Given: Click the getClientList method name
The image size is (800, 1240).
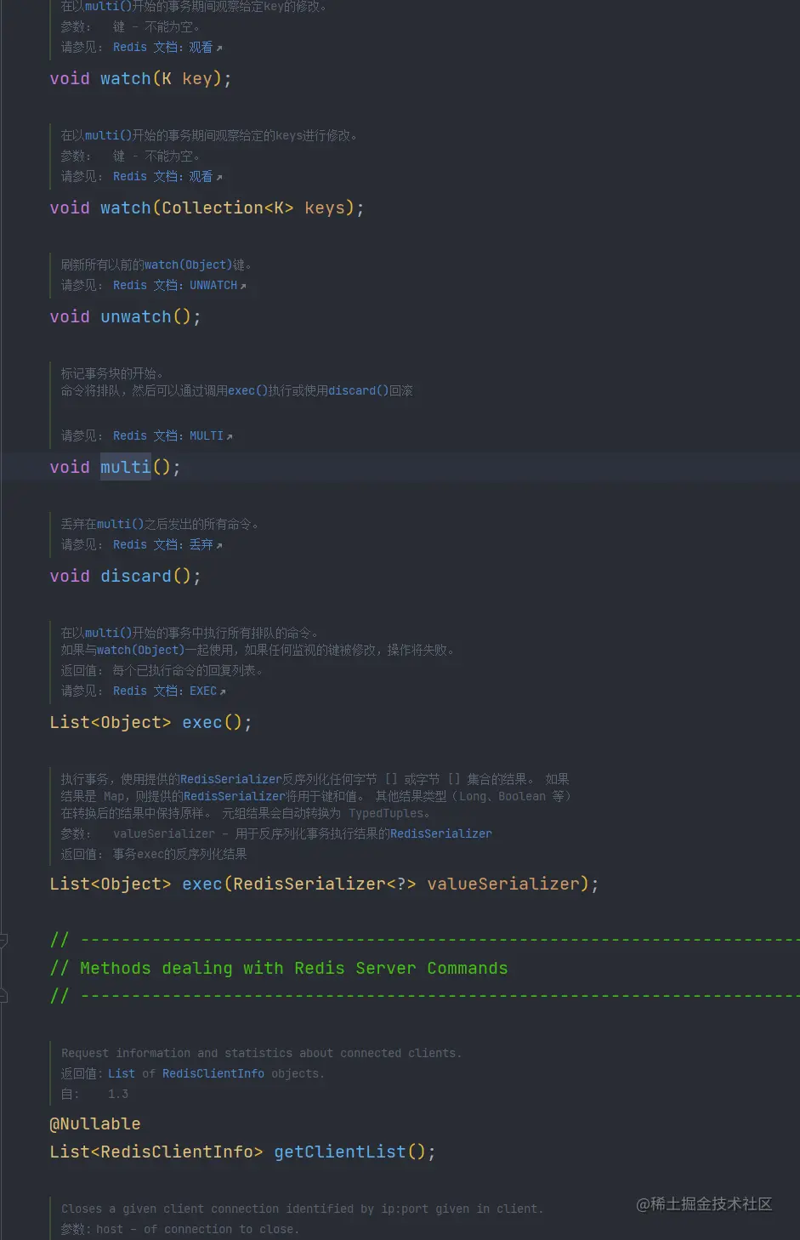Looking at the screenshot, I should point(340,1152).
